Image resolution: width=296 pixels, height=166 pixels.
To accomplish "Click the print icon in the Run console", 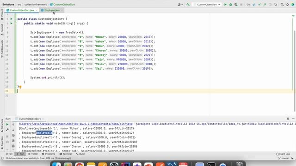I will [x=13, y=146].
